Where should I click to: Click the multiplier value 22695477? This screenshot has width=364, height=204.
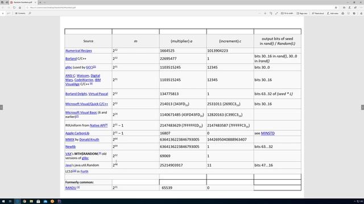pos(168,59)
